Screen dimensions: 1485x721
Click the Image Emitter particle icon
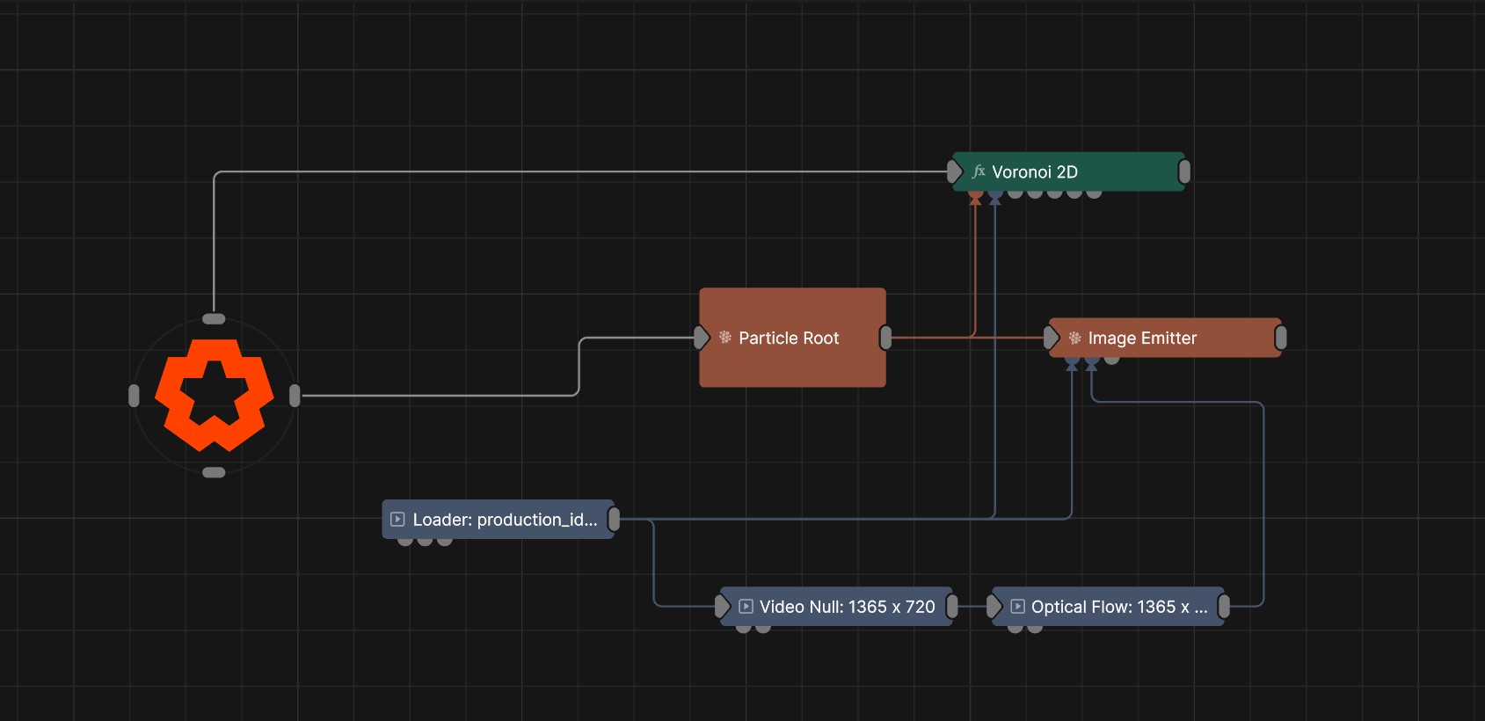click(1074, 338)
